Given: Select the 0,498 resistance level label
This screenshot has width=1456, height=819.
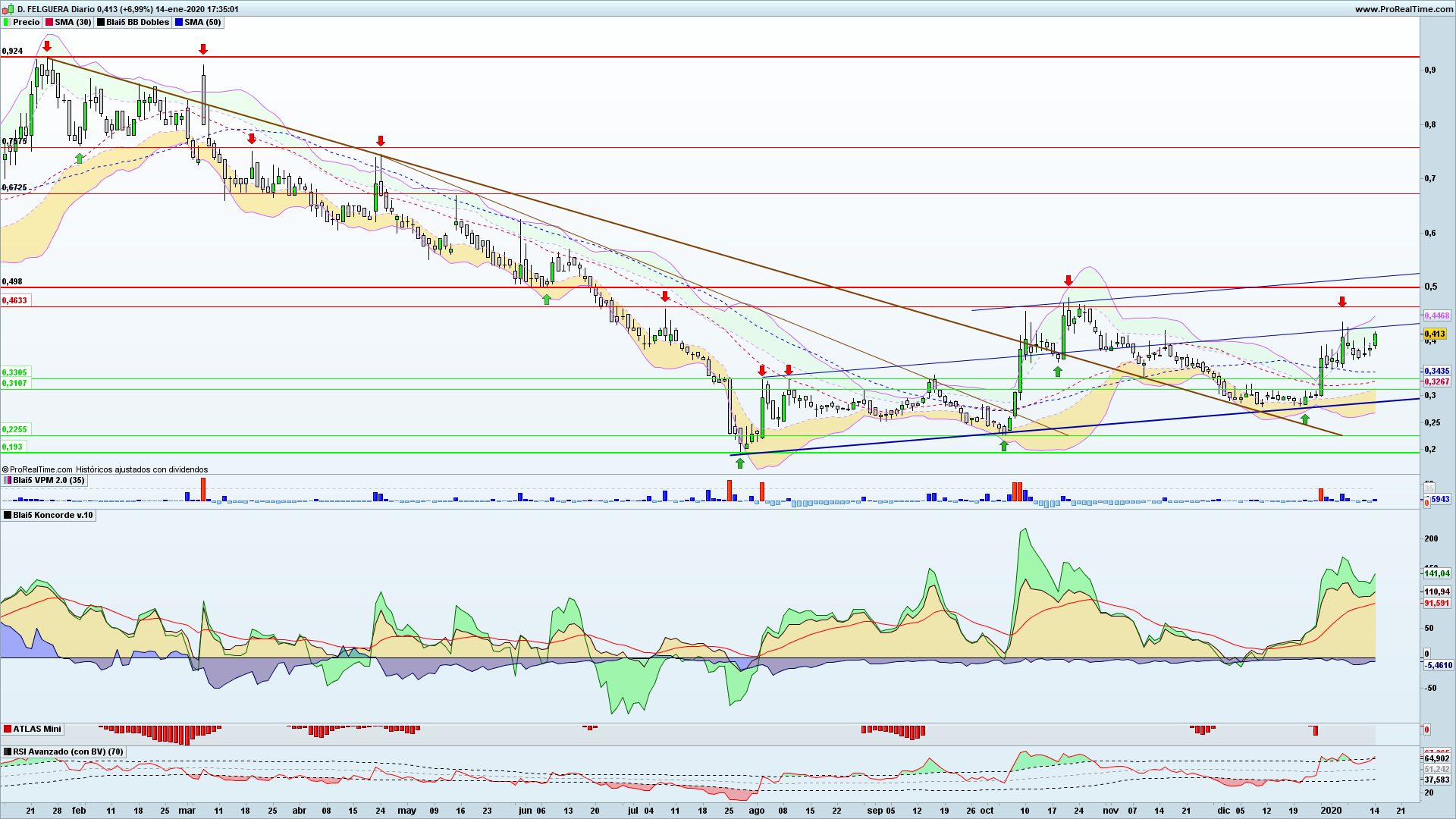Looking at the screenshot, I should click(x=12, y=281).
